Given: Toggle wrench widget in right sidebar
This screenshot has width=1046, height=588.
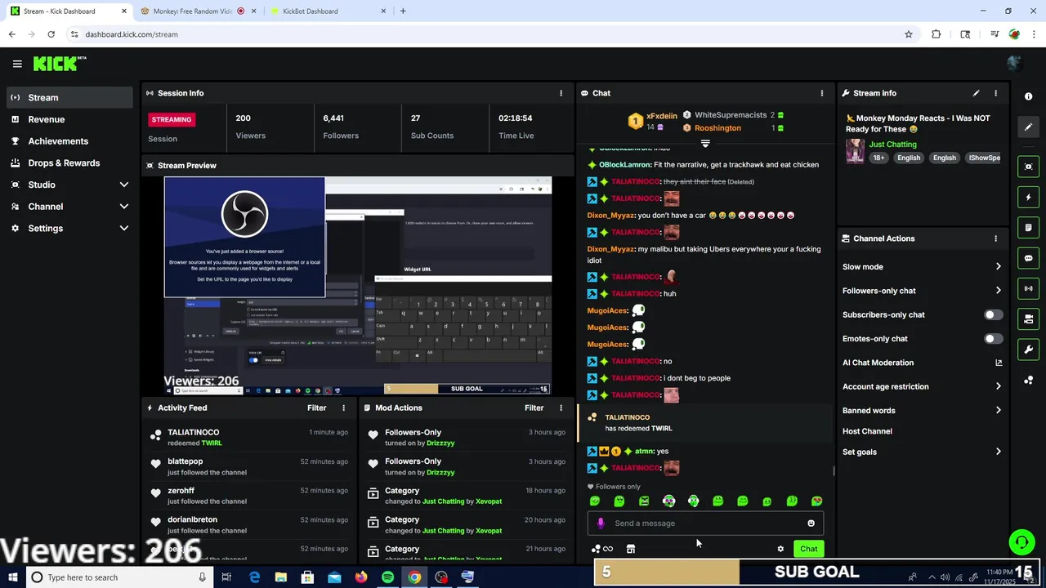Looking at the screenshot, I should coord(1028,350).
